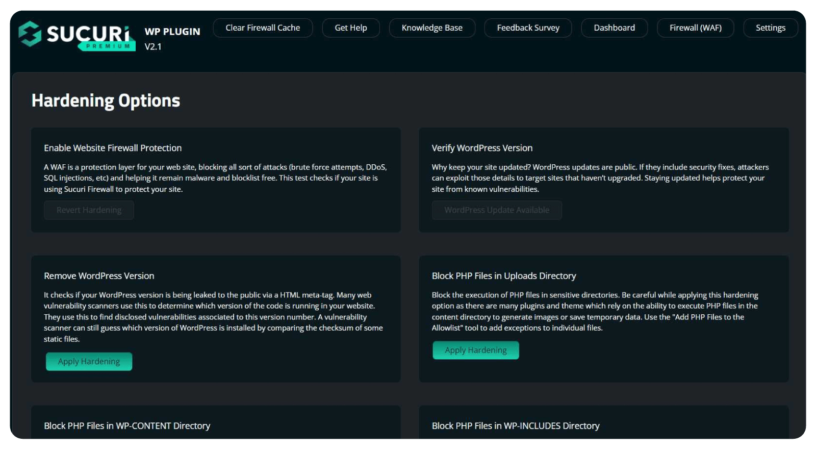Viewport: 816px width, 449px height.
Task: Click the Revert Hardening button
Action: tap(89, 210)
